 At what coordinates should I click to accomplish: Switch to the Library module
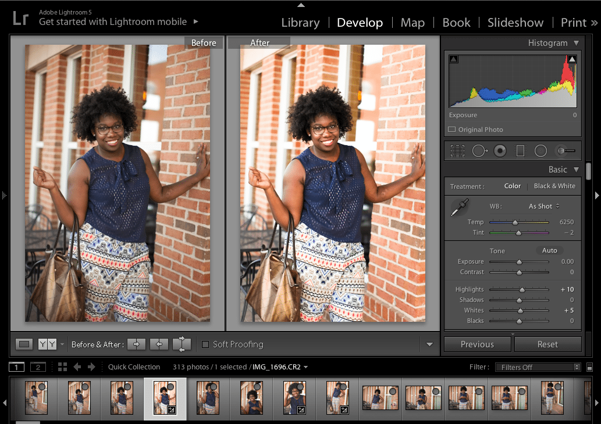point(300,23)
